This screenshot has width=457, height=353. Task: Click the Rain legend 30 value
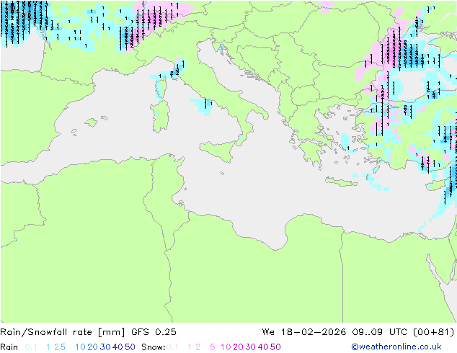click(105, 347)
